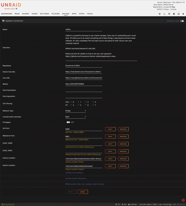Click the container Name field
This screenshot has height=206, width=186.
coord(84,29)
